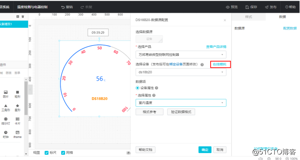Select the 矩形 rectangle component
Screen dimensions: 300x160
coord(18,94)
